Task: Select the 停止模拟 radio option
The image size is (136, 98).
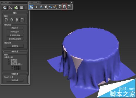Action: point(9,62)
